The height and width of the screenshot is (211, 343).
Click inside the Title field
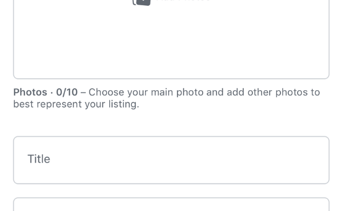pyautogui.click(x=171, y=160)
